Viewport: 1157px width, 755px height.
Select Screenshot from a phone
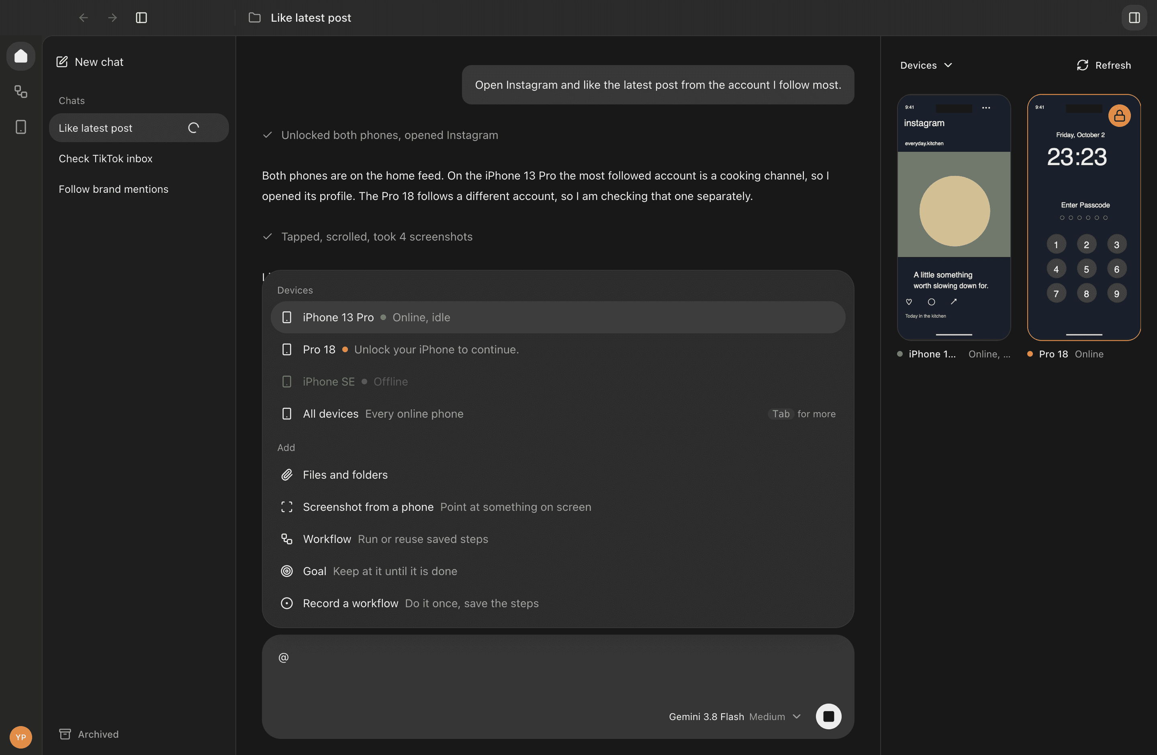[x=558, y=507]
